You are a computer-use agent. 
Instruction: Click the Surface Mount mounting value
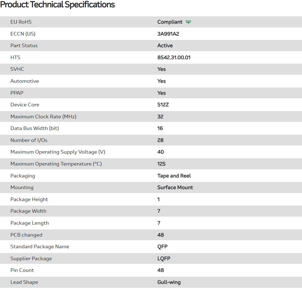pyautogui.click(x=175, y=187)
